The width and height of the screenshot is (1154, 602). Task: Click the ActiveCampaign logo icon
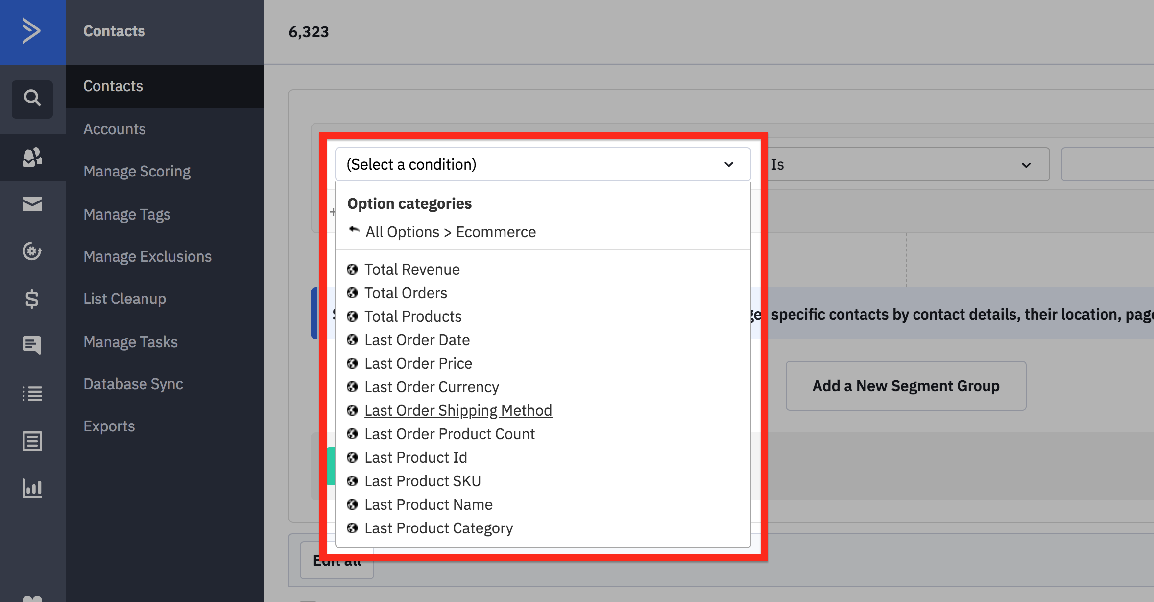pos(31,31)
